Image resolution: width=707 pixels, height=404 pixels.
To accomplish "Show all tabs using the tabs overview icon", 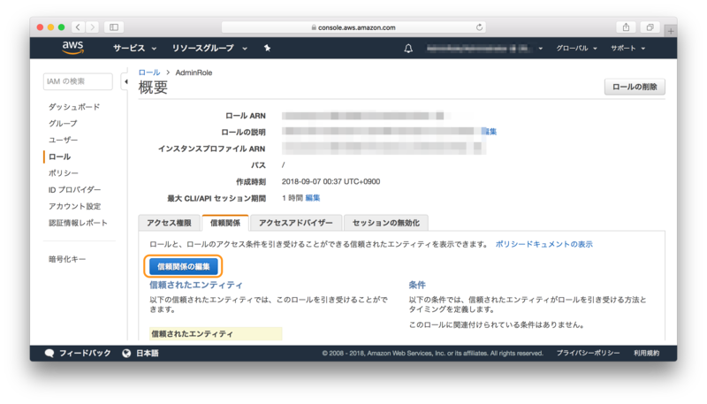I will (x=650, y=27).
